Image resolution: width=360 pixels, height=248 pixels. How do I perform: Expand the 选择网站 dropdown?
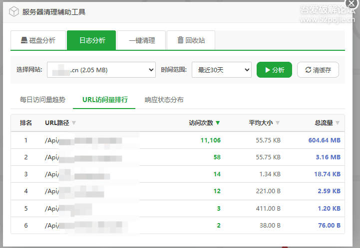(101, 70)
